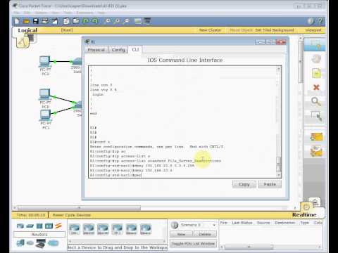Image resolution: width=338 pixels, height=253 pixels.
Task: Open a file with the folder icon
Action: [x=26, y=22]
